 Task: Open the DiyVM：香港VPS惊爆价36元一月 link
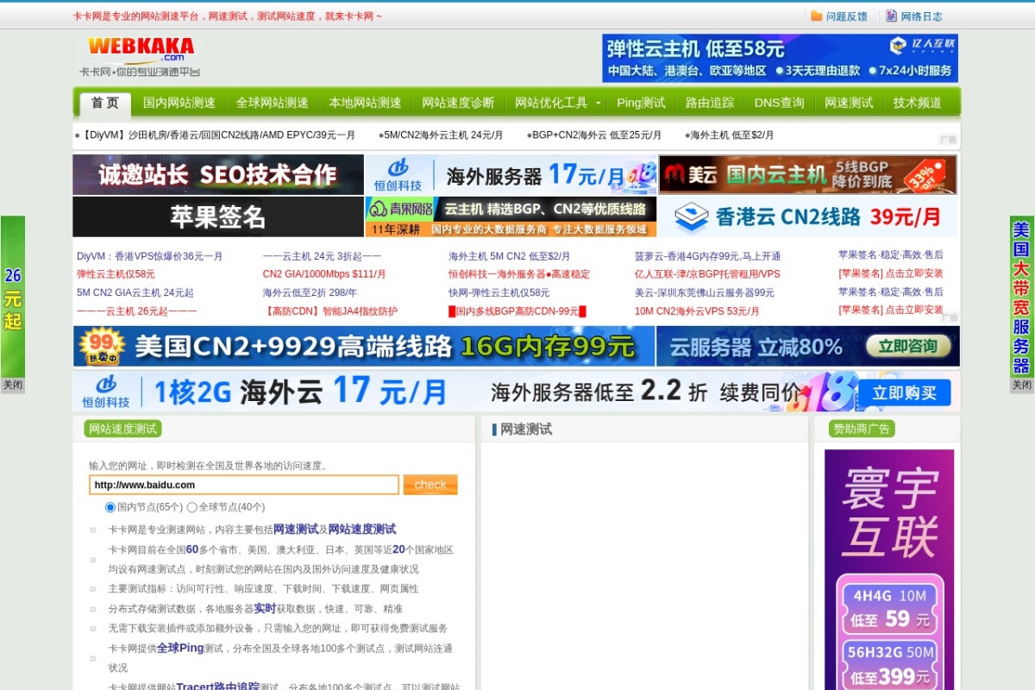click(x=149, y=256)
